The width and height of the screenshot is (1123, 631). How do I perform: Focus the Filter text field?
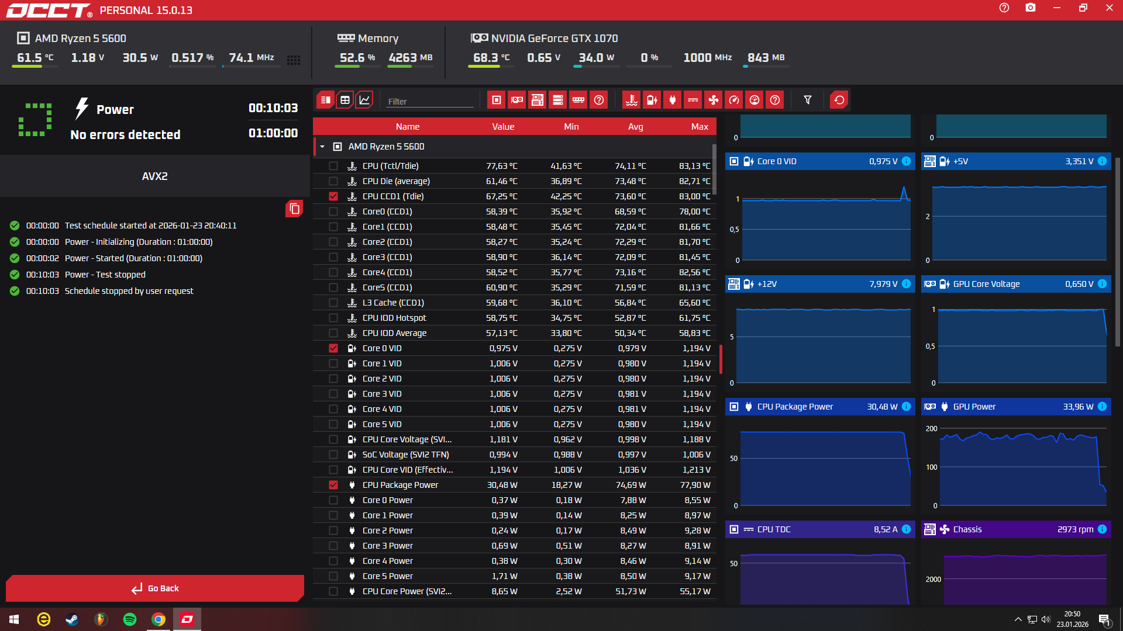(429, 101)
